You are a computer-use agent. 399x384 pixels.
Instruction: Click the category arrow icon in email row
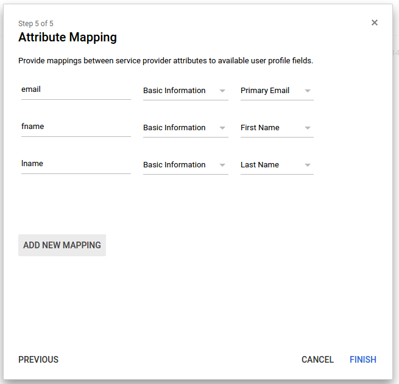click(222, 91)
